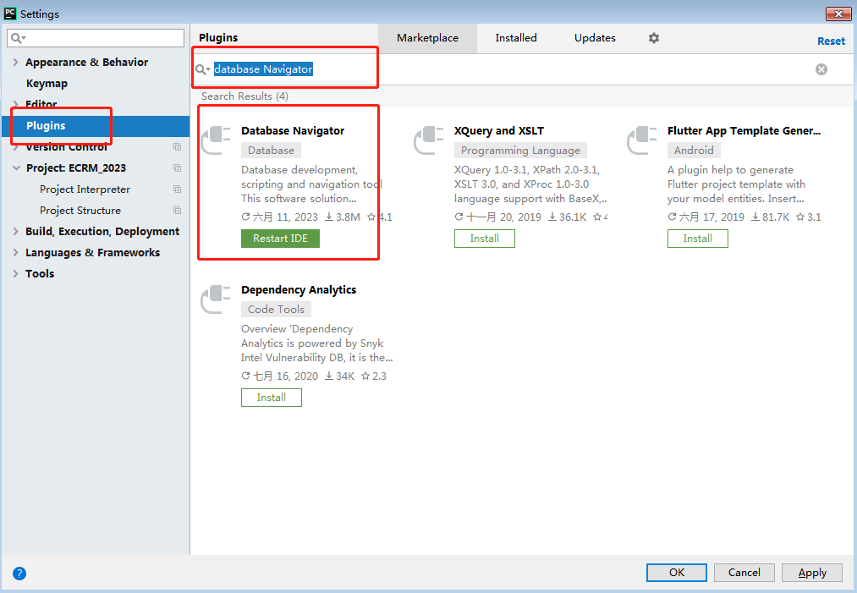Click the Reset link
This screenshot has height=593, width=857.
(x=831, y=41)
